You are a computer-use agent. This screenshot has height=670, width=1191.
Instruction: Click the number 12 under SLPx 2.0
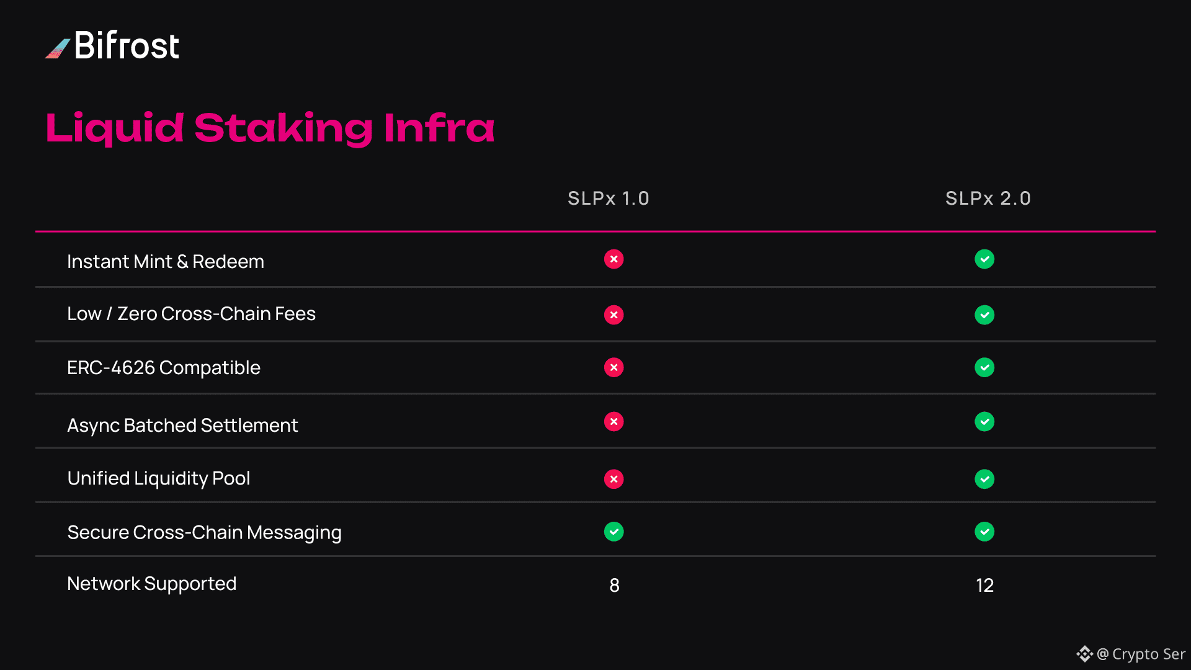984,585
